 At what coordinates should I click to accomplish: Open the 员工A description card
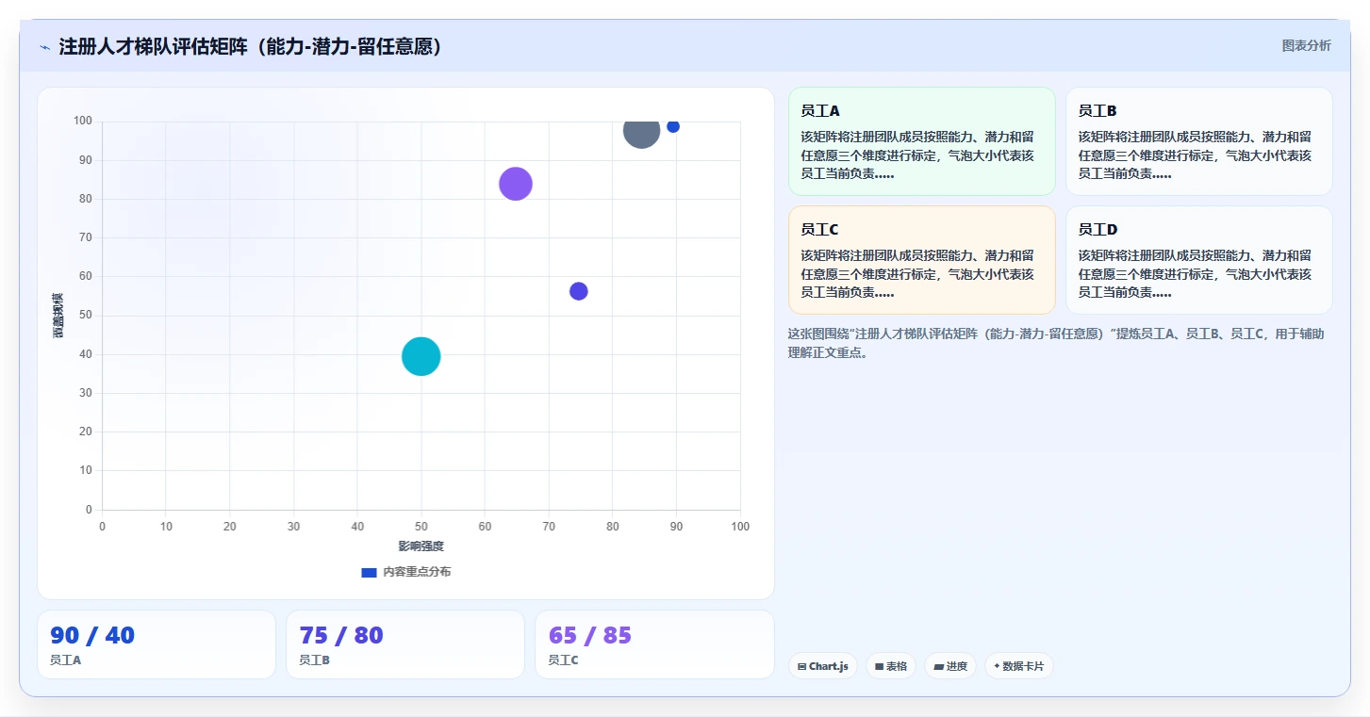click(921, 141)
